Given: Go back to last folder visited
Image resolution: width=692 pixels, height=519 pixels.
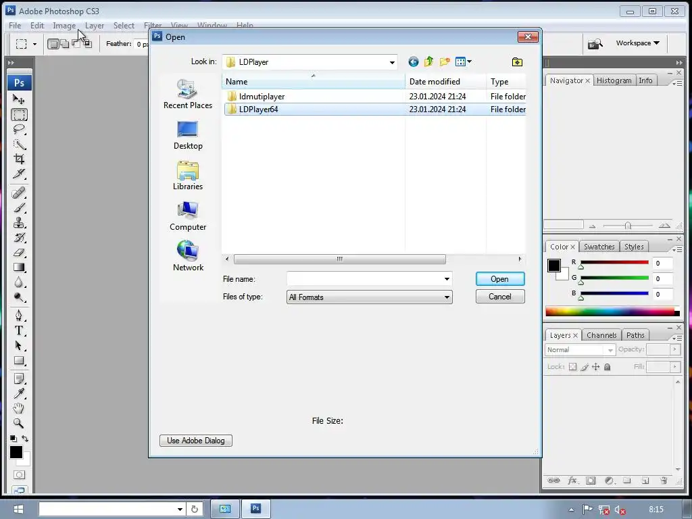Looking at the screenshot, I should pyautogui.click(x=413, y=61).
